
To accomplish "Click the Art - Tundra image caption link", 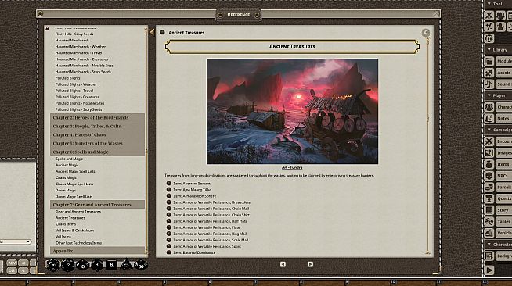I will point(292,167).
